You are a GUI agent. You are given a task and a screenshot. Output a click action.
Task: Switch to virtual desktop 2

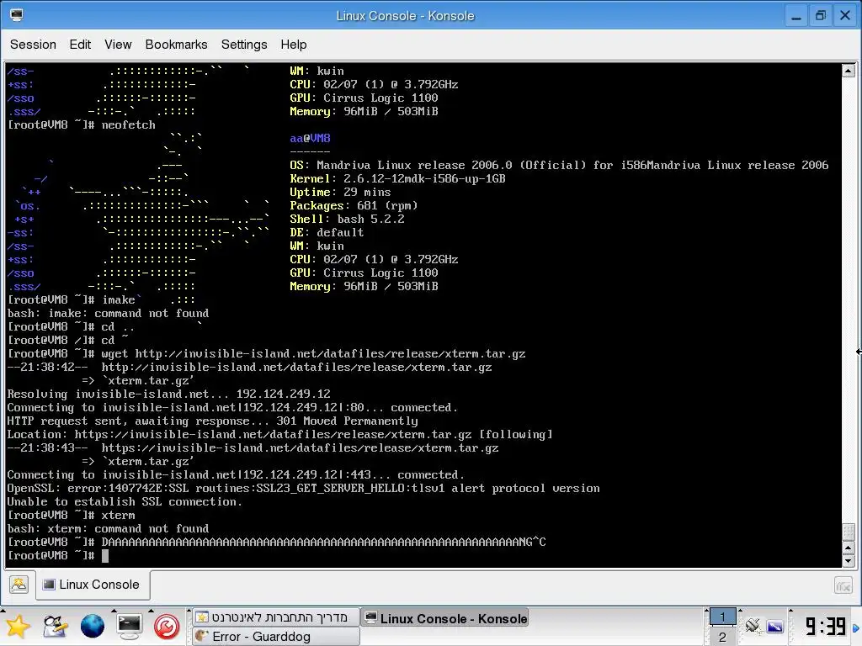(722, 637)
